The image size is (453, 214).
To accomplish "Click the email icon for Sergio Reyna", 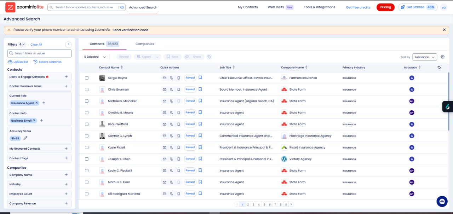I will point(164,78).
